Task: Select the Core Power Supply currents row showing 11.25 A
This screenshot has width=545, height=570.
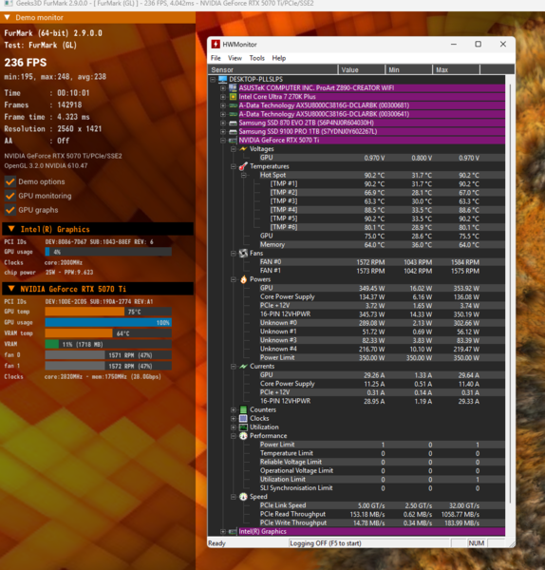Action: [383, 384]
